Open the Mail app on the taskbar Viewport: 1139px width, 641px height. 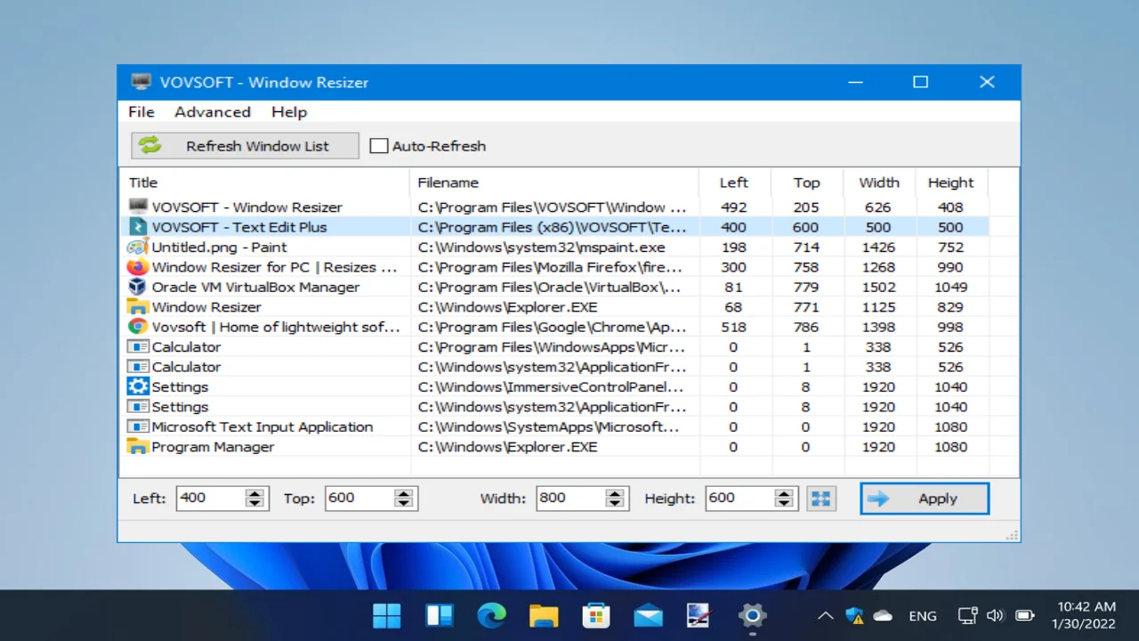[x=648, y=615]
